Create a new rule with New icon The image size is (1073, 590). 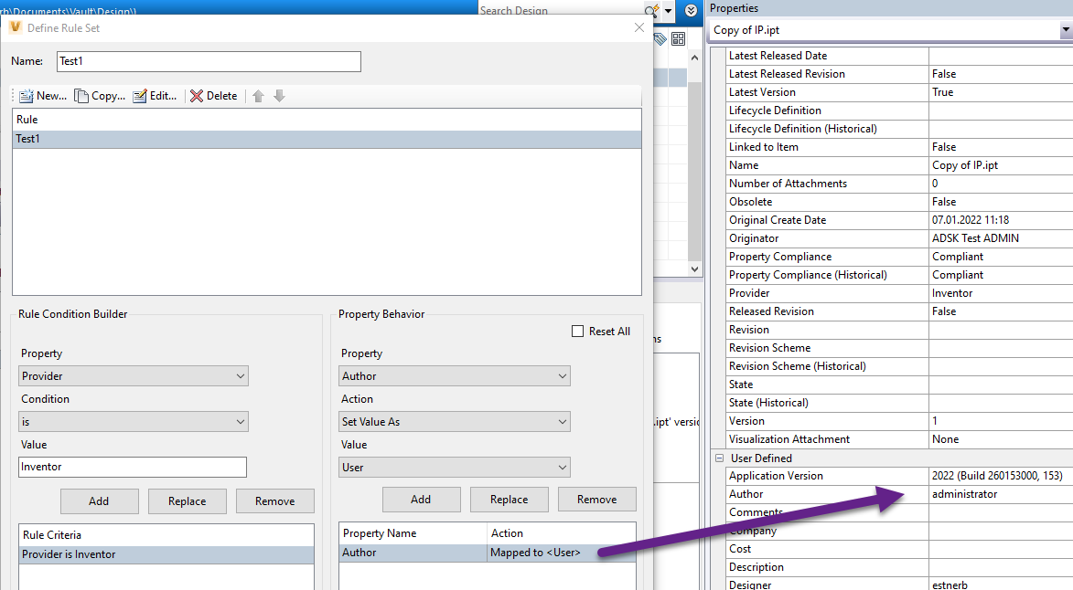pos(40,95)
